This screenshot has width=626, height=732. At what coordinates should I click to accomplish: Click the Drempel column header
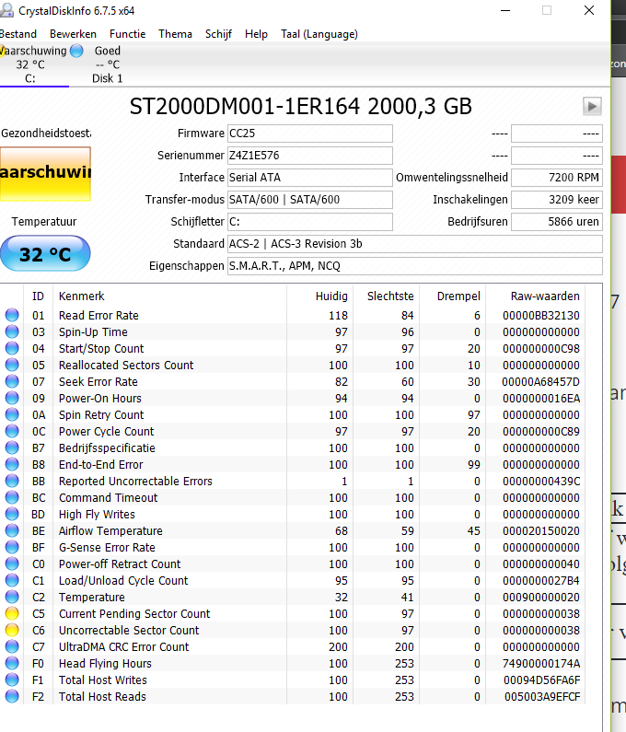pos(452,296)
